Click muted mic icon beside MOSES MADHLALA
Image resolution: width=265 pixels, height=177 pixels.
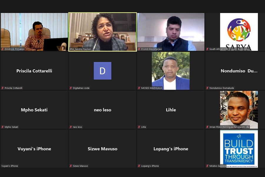tap(139, 88)
